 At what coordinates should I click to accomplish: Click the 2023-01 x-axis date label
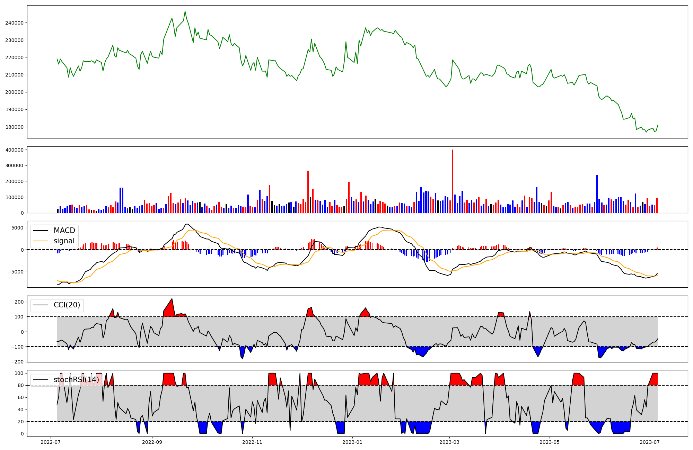353,442
